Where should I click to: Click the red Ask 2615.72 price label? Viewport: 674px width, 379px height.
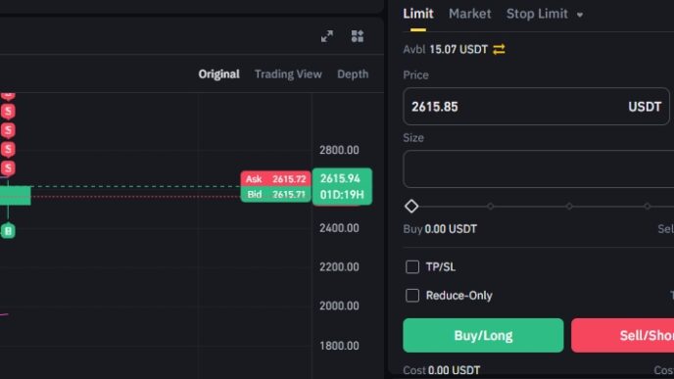pos(275,179)
